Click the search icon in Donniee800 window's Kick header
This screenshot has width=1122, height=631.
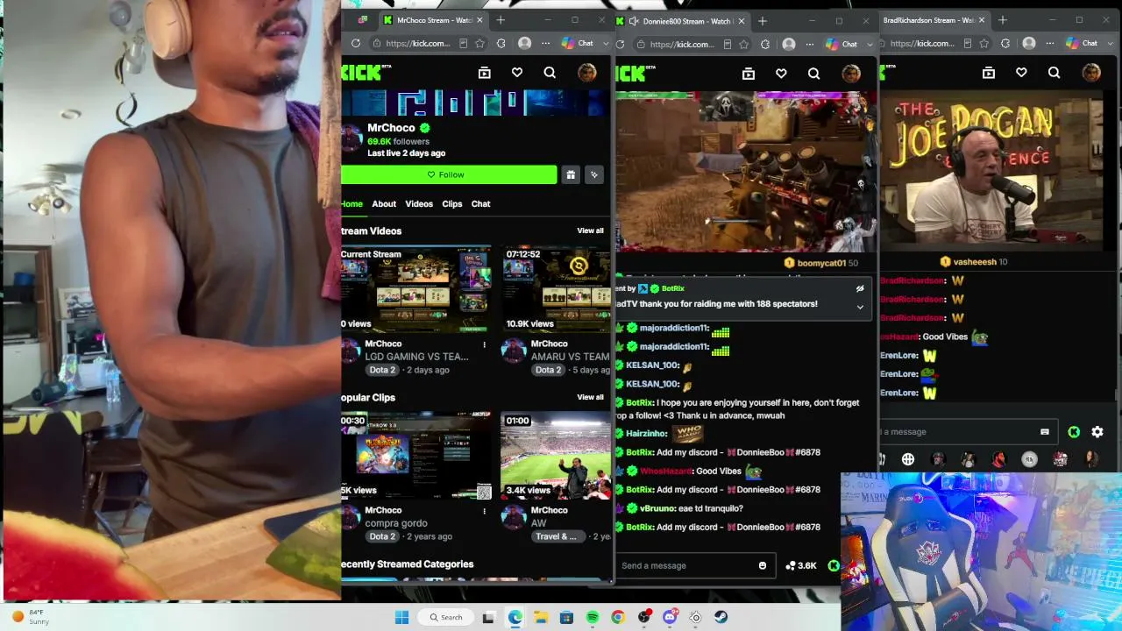[x=813, y=74]
